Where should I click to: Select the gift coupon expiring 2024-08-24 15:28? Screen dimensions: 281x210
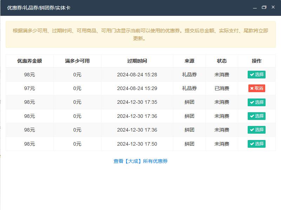coord(256,75)
